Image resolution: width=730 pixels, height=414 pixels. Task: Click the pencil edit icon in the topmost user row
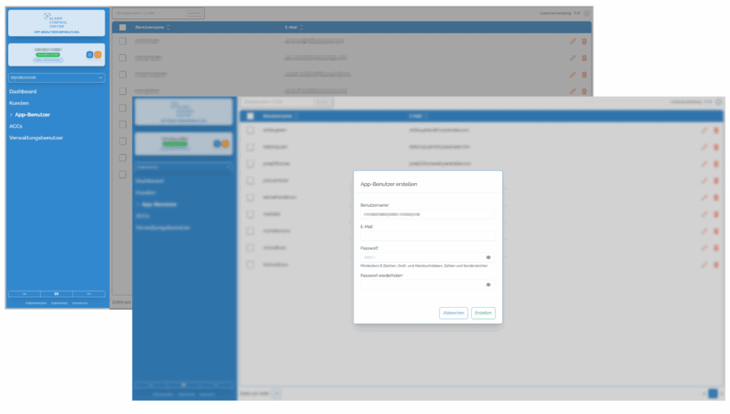pos(572,41)
